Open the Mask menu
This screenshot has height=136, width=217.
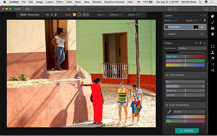pos(78,2)
